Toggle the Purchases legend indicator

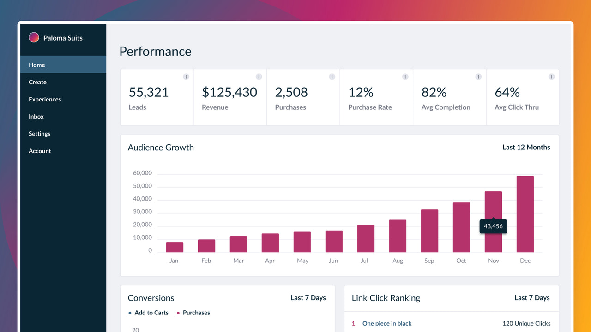[193, 313]
